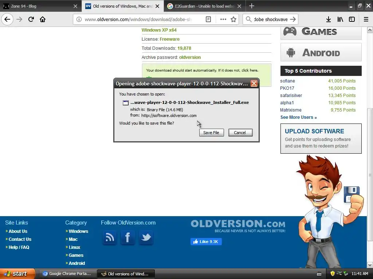Go back to the previous page
The image size is (373, 279).
coord(7,19)
